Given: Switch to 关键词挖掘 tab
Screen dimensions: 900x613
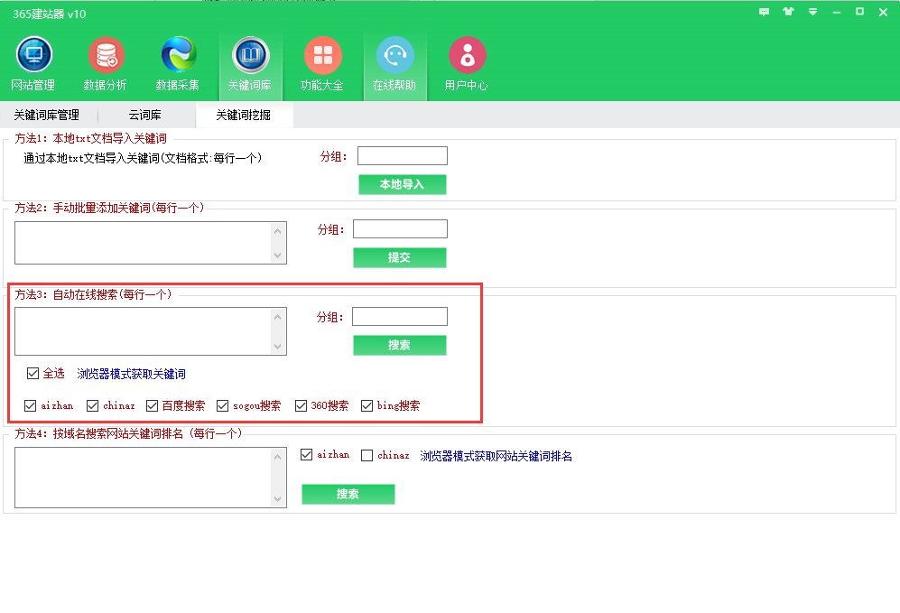Looking at the screenshot, I should click(244, 115).
